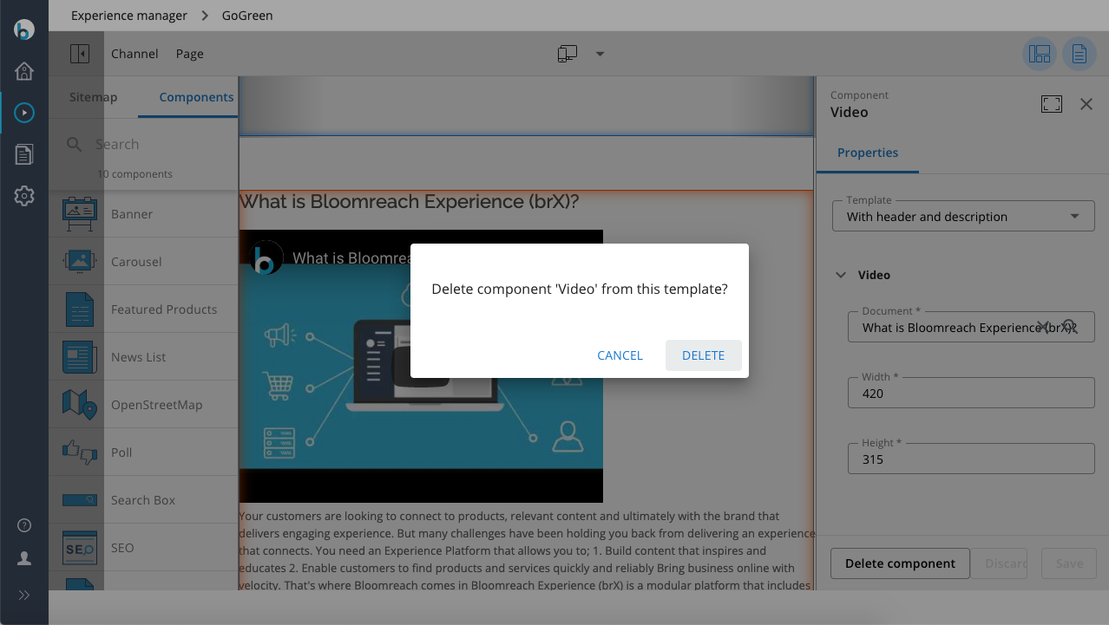Toggle the content overlay view button

[x=1079, y=54]
